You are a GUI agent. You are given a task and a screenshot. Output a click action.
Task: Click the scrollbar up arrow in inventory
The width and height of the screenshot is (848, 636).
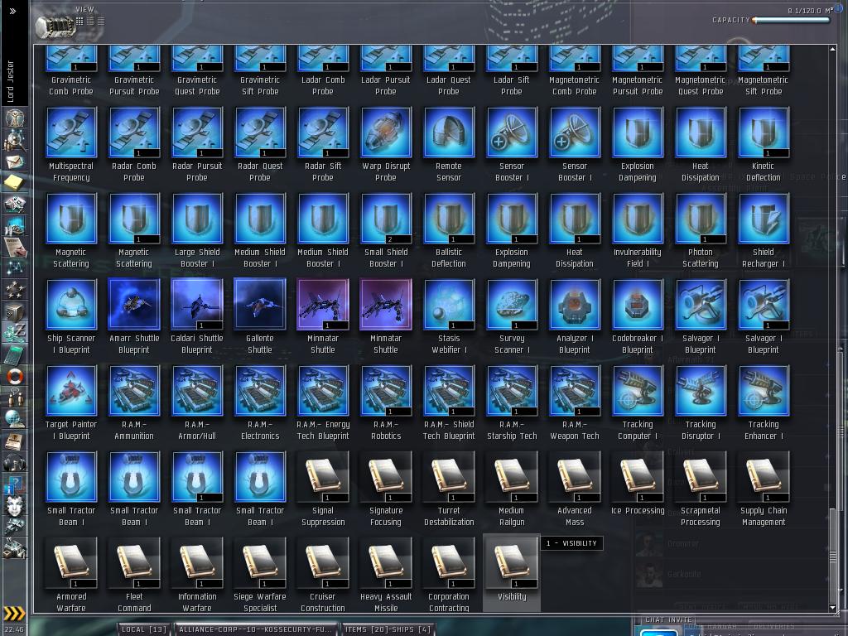[x=832, y=49]
